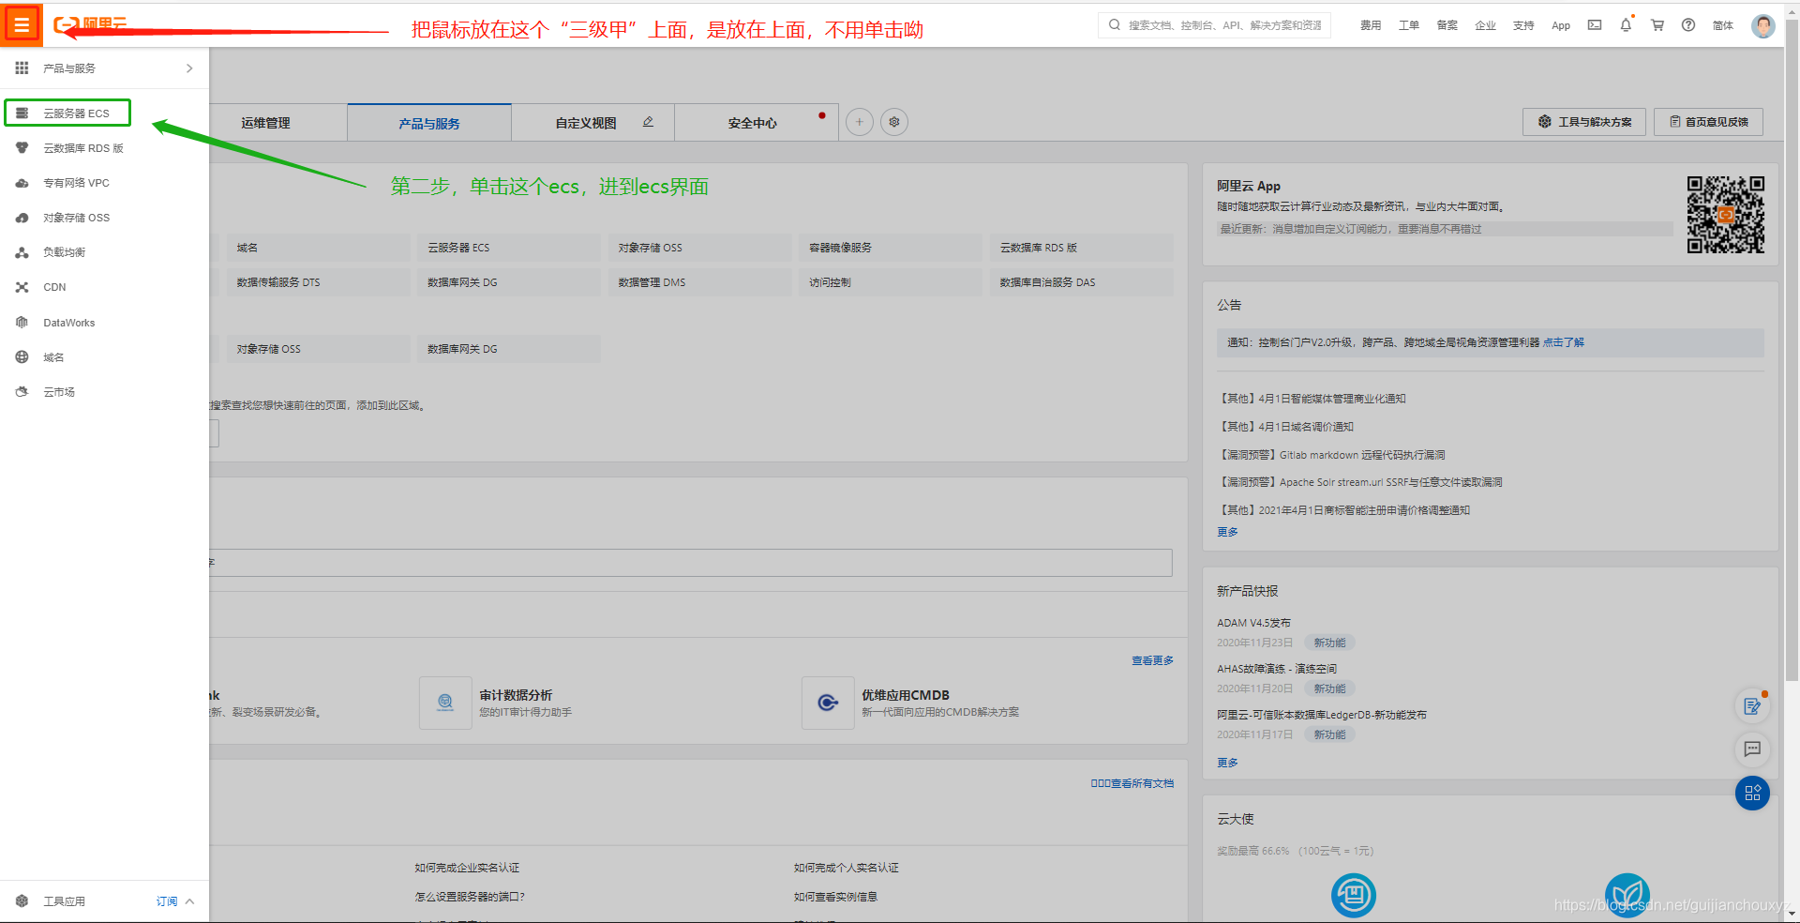Viewport: 1800px width, 923px height.
Task: Click 首页意见反馈 button
Action: pyautogui.click(x=1708, y=122)
